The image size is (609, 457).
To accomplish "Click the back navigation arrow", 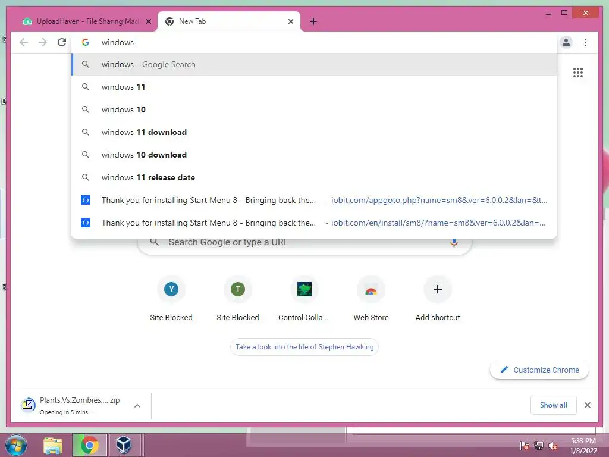I will 24,42.
